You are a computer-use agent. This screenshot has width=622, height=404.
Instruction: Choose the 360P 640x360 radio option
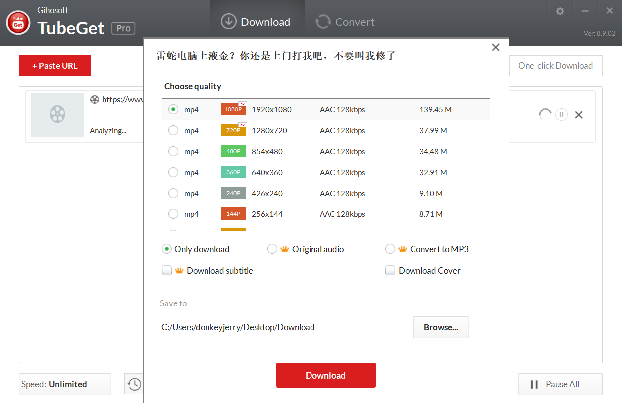click(x=173, y=172)
